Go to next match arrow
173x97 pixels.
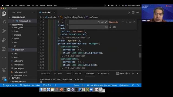pos(127,22)
